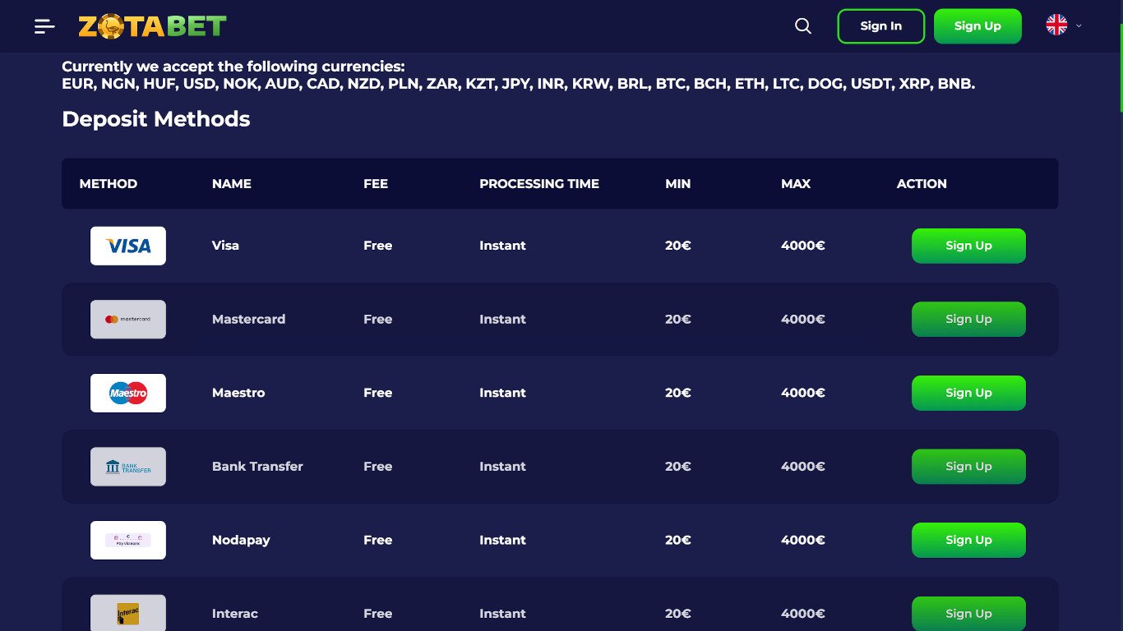This screenshot has height=631, width=1123.
Task: Click the MIN column header
Action: click(x=678, y=184)
